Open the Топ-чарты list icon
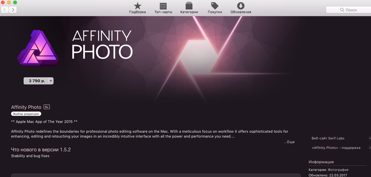Screen dimensions: 371x177 163,6
